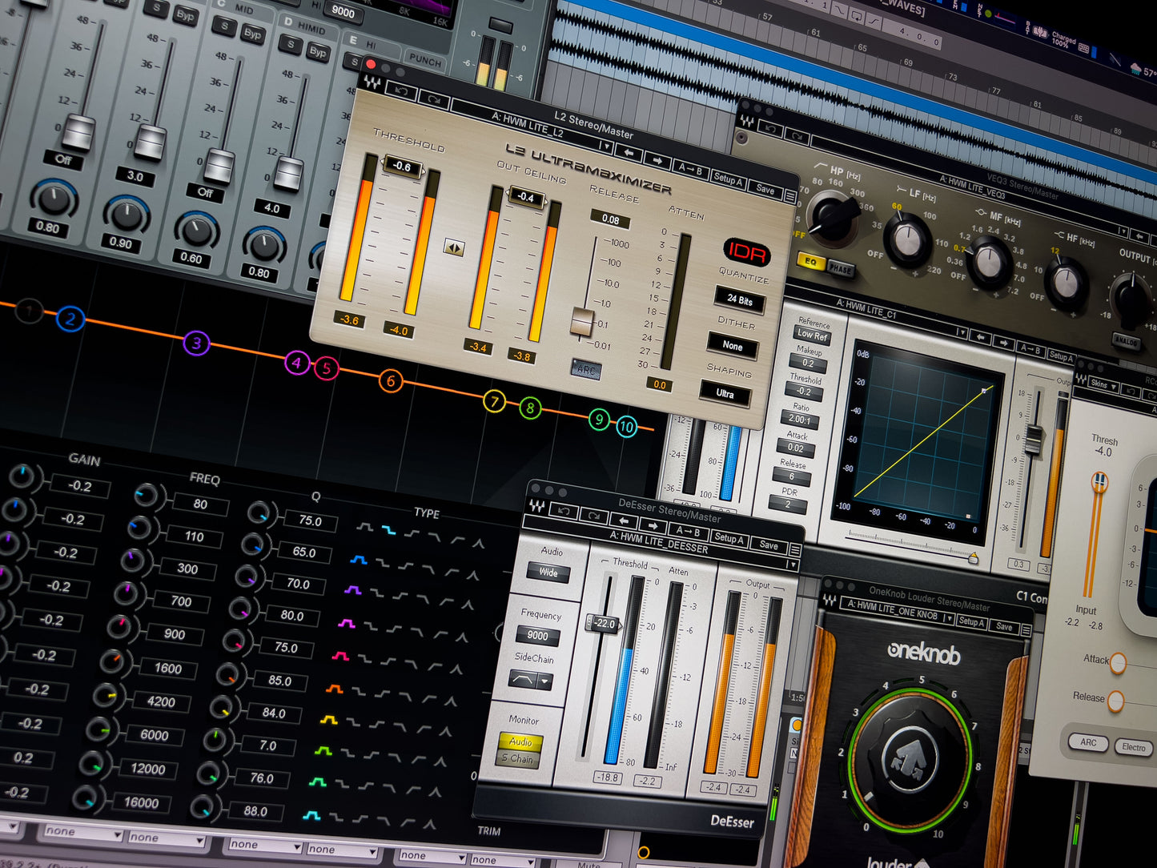
Task: Open DeEsser preset dropdown arrow beside HWM LITE_DEESSER
Action: (793, 565)
